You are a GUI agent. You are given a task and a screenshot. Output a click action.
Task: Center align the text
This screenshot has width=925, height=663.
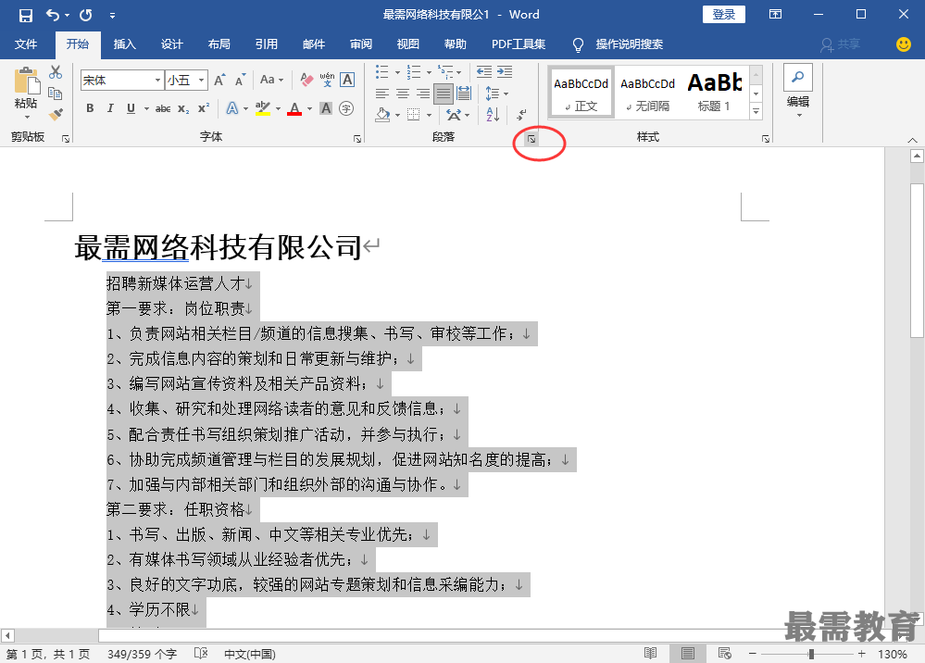403,94
